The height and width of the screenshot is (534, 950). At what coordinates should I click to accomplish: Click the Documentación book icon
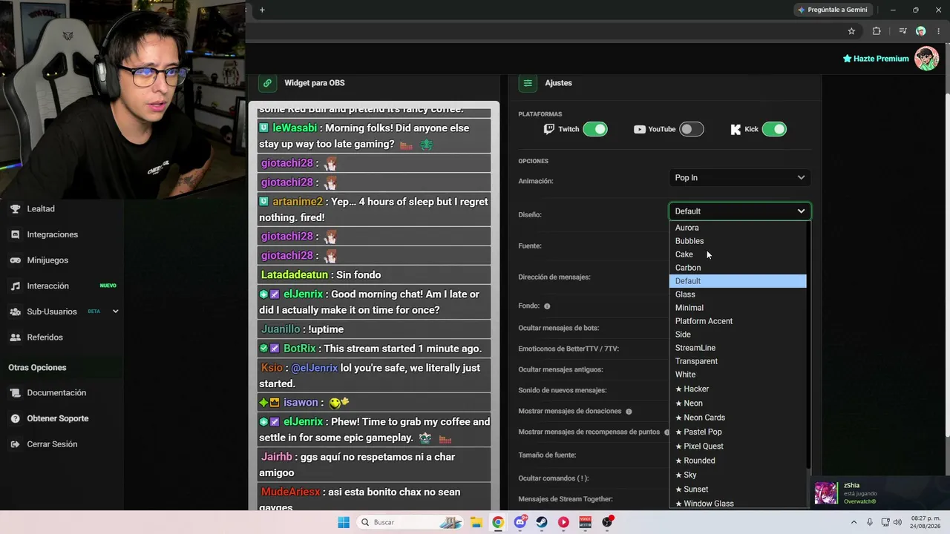(15, 393)
